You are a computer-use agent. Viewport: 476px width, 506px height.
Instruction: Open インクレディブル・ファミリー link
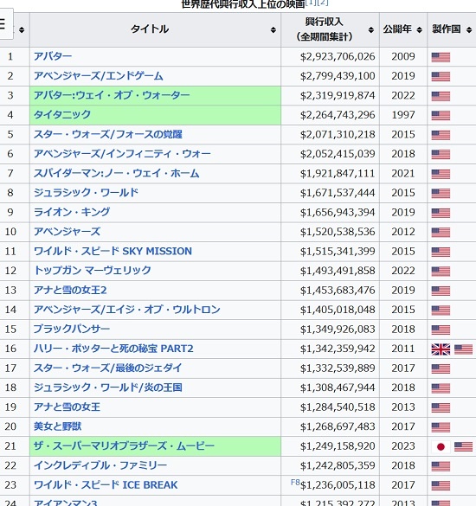pos(100,465)
